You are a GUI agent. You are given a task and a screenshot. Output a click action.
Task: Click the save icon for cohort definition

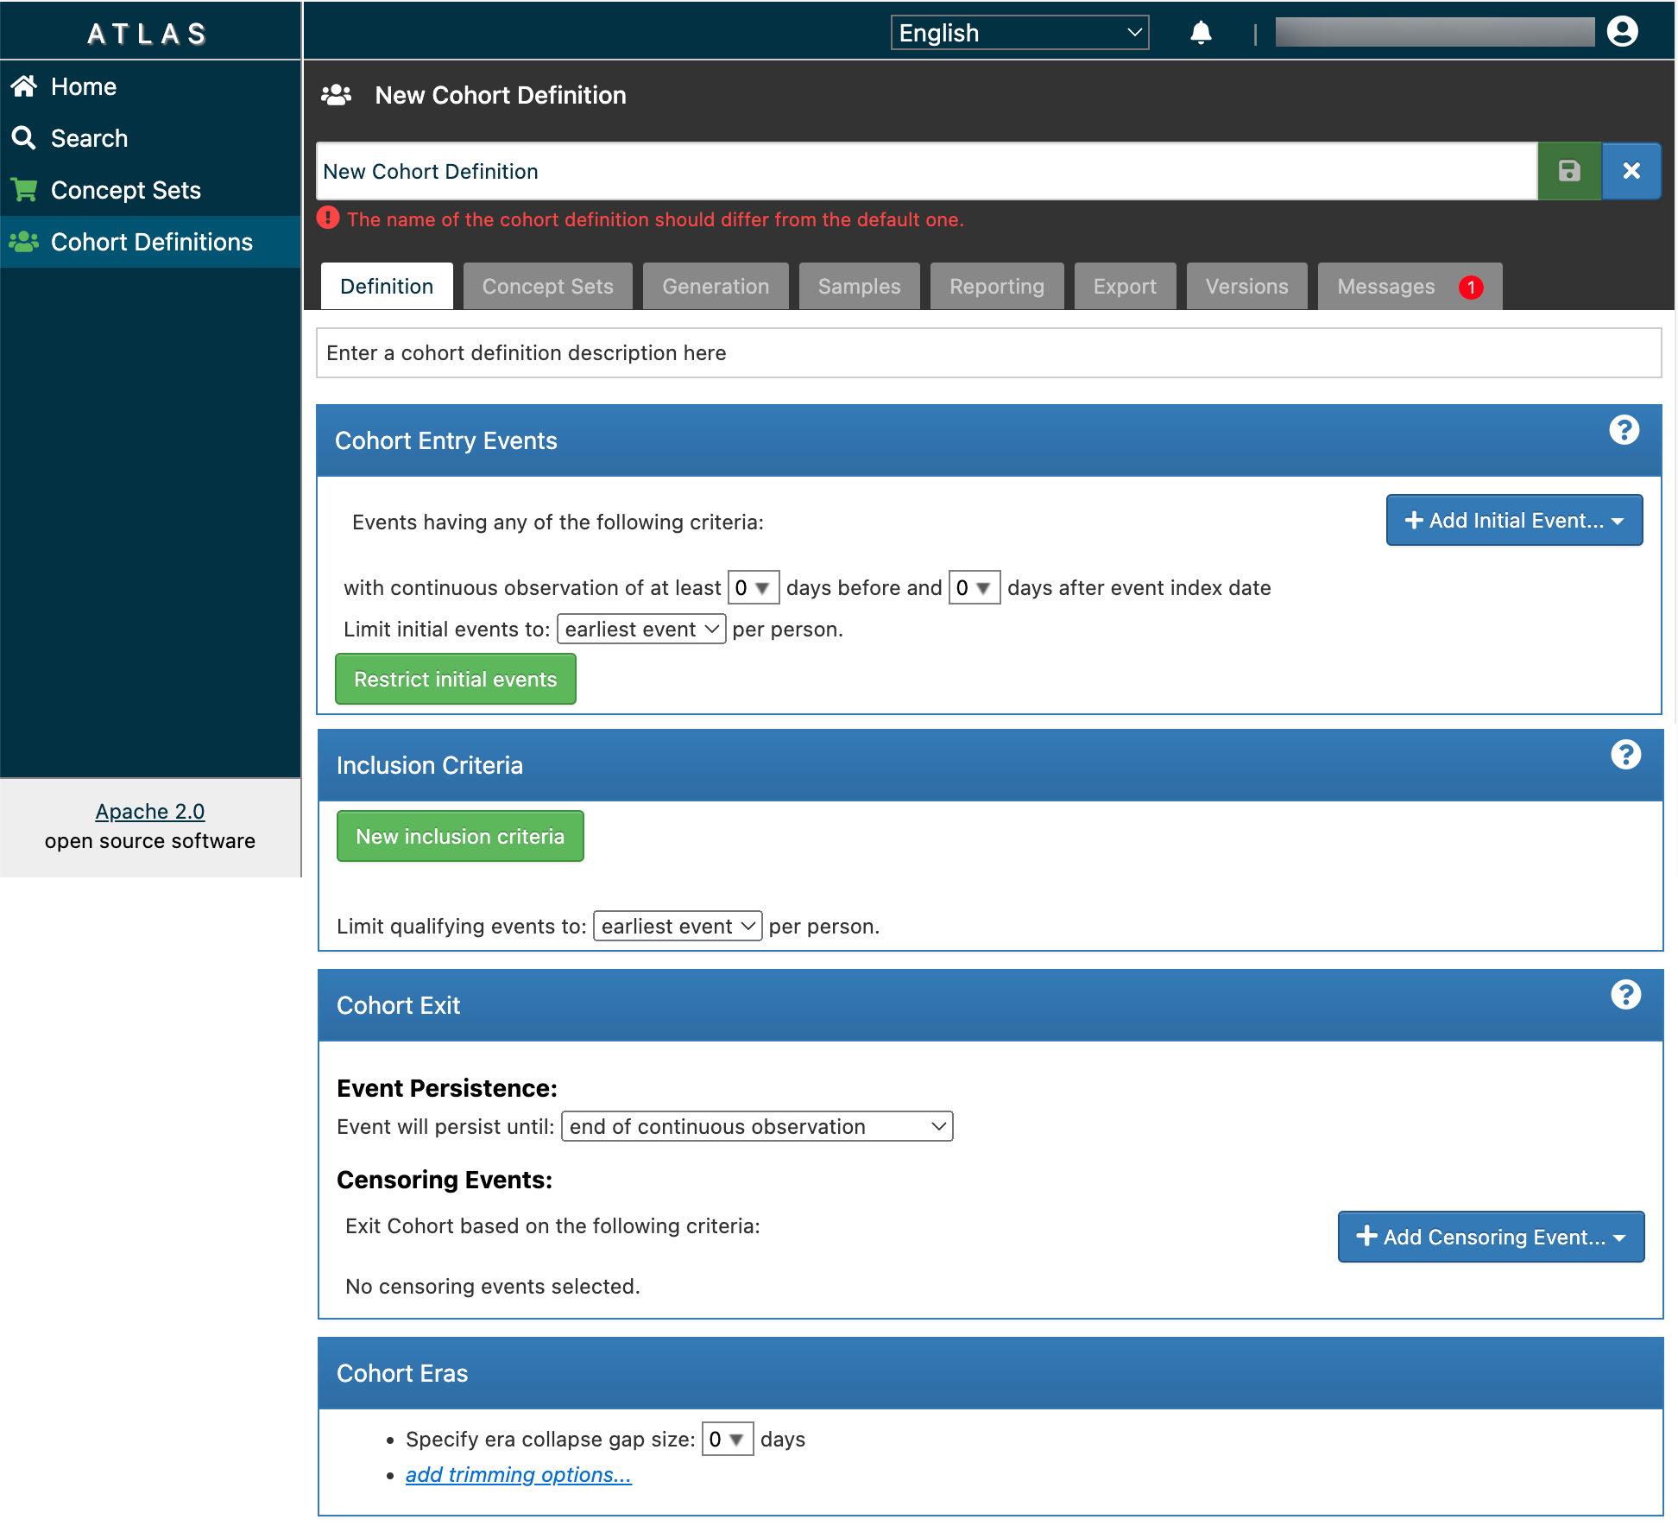coord(1570,169)
